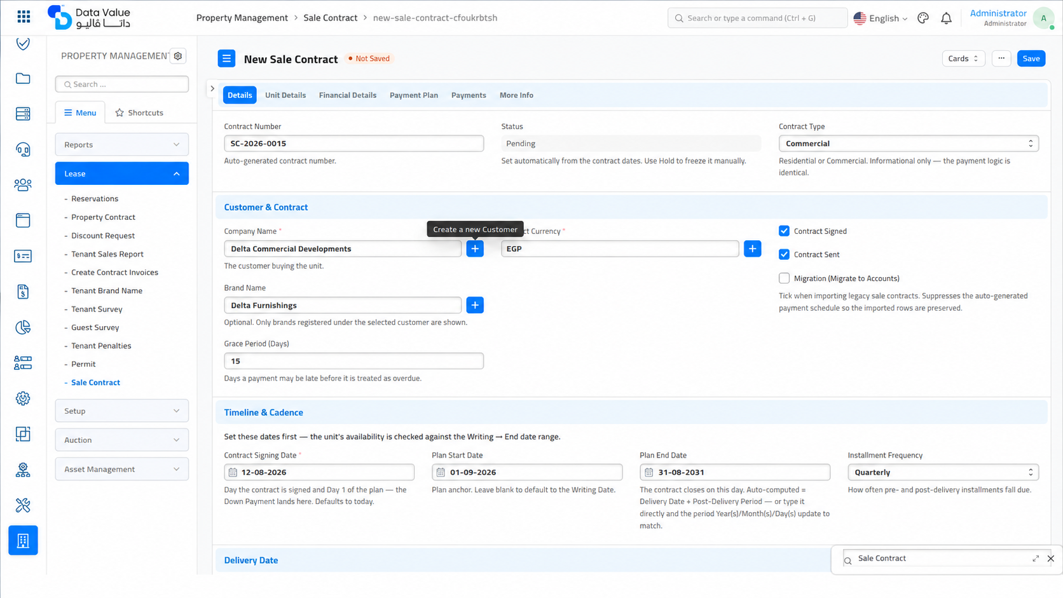The image size is (1063, 598).
Task: Switch to the Shortcuts sidebar tab
Action: 139,112
